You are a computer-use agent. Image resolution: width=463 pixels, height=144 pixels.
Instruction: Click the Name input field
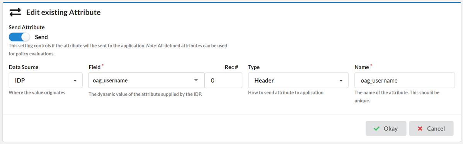(405, 80)
